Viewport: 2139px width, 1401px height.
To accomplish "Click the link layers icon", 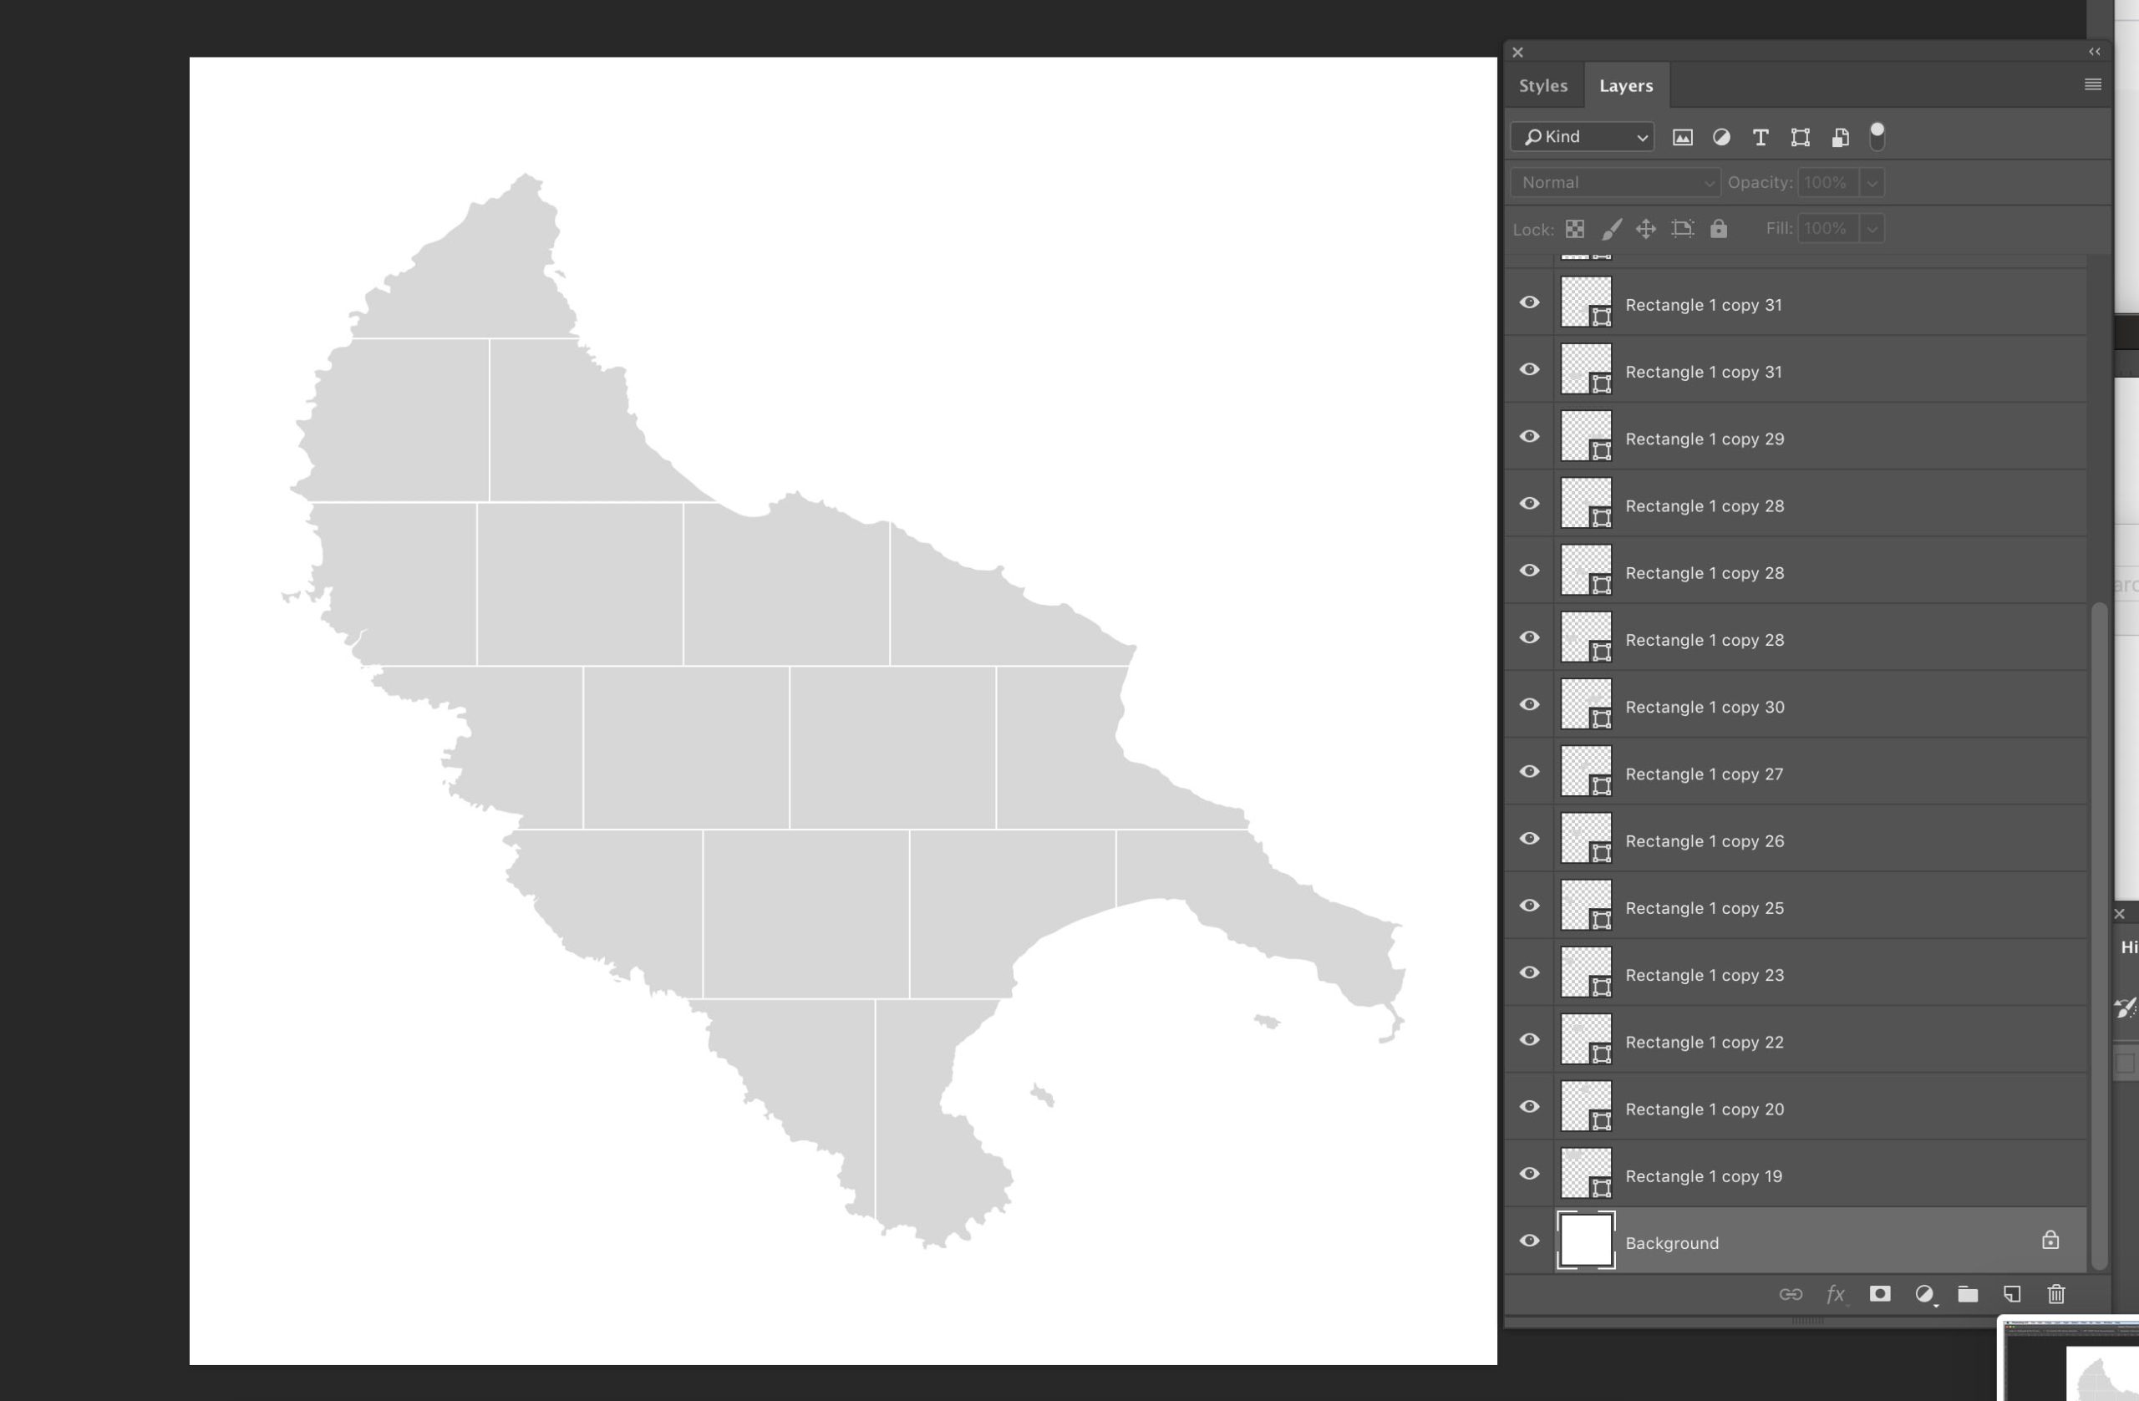I will 1791,1294.
